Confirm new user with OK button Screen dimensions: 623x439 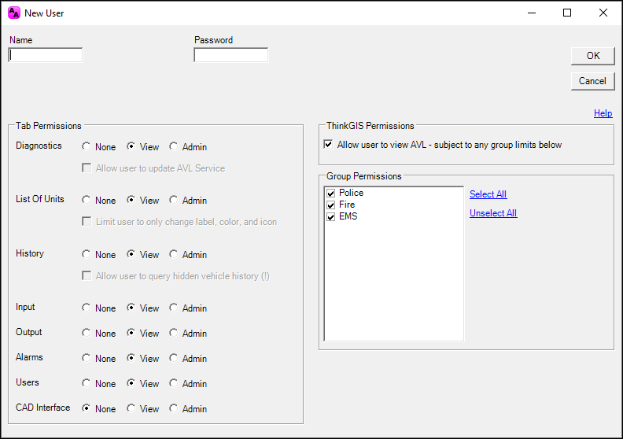coord(593,56)
